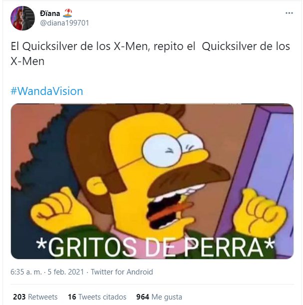This screenshot has width=303, height=305.
Task: Open the 6:35 a. m. timestamp link
Action: coord(26,271)
